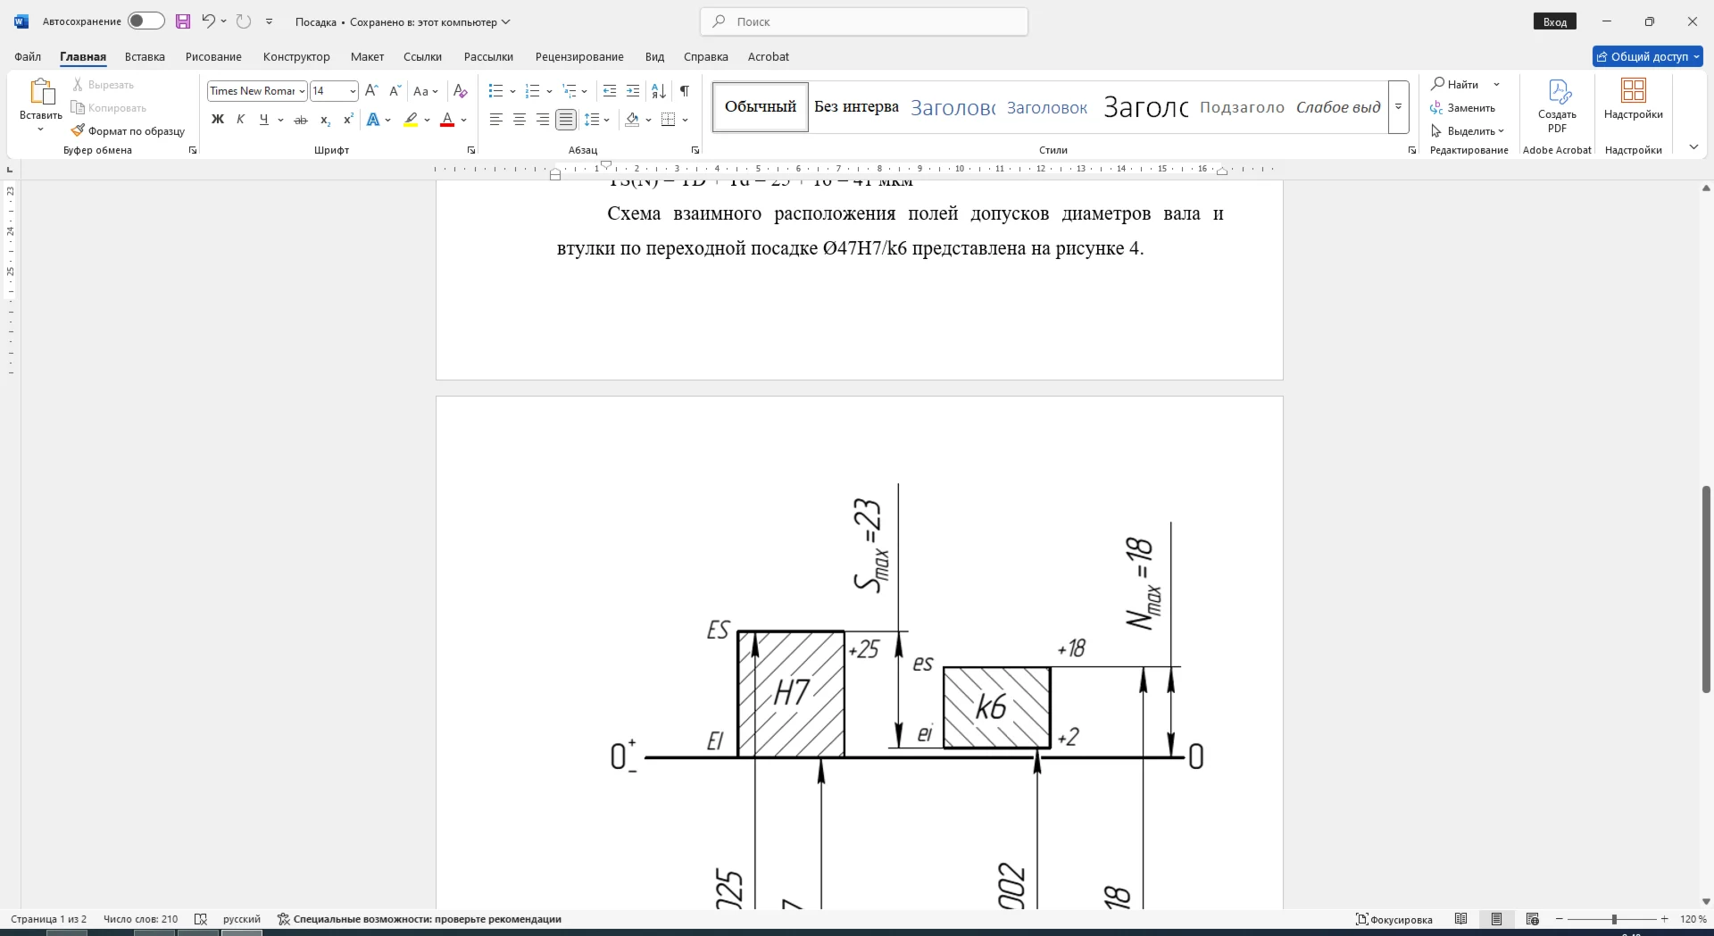Center the paragraph text

pos(520,120)
